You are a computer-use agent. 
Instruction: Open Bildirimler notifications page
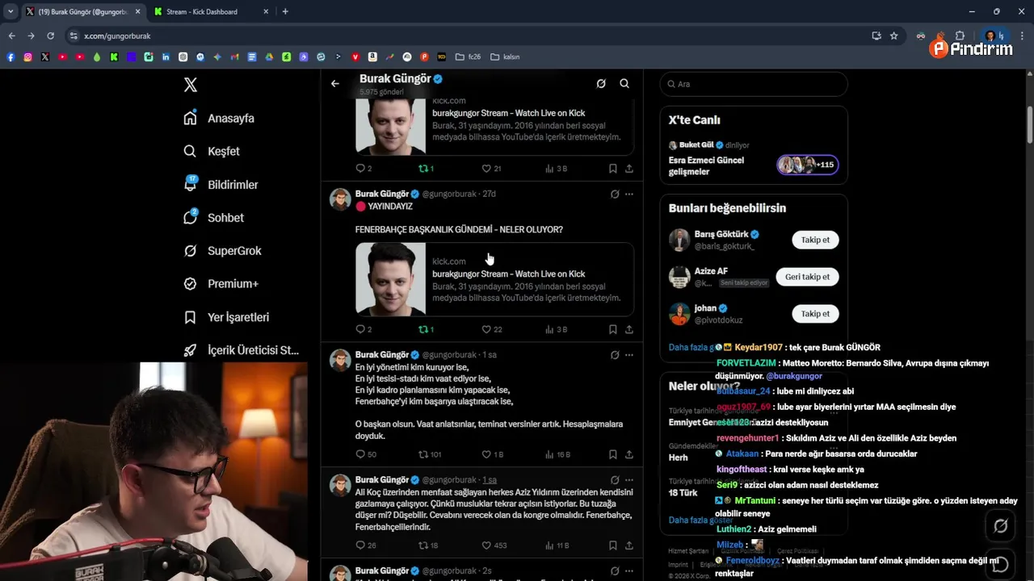tap(221, 185)
